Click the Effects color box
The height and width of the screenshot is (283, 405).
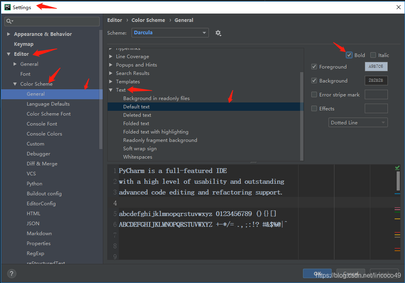[x=376, y=108]
